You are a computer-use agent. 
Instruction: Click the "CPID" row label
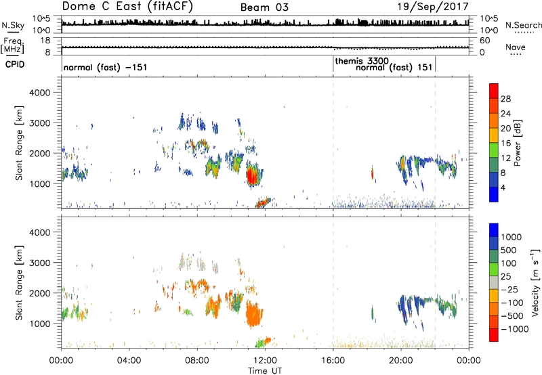click(x=14, y=64)
